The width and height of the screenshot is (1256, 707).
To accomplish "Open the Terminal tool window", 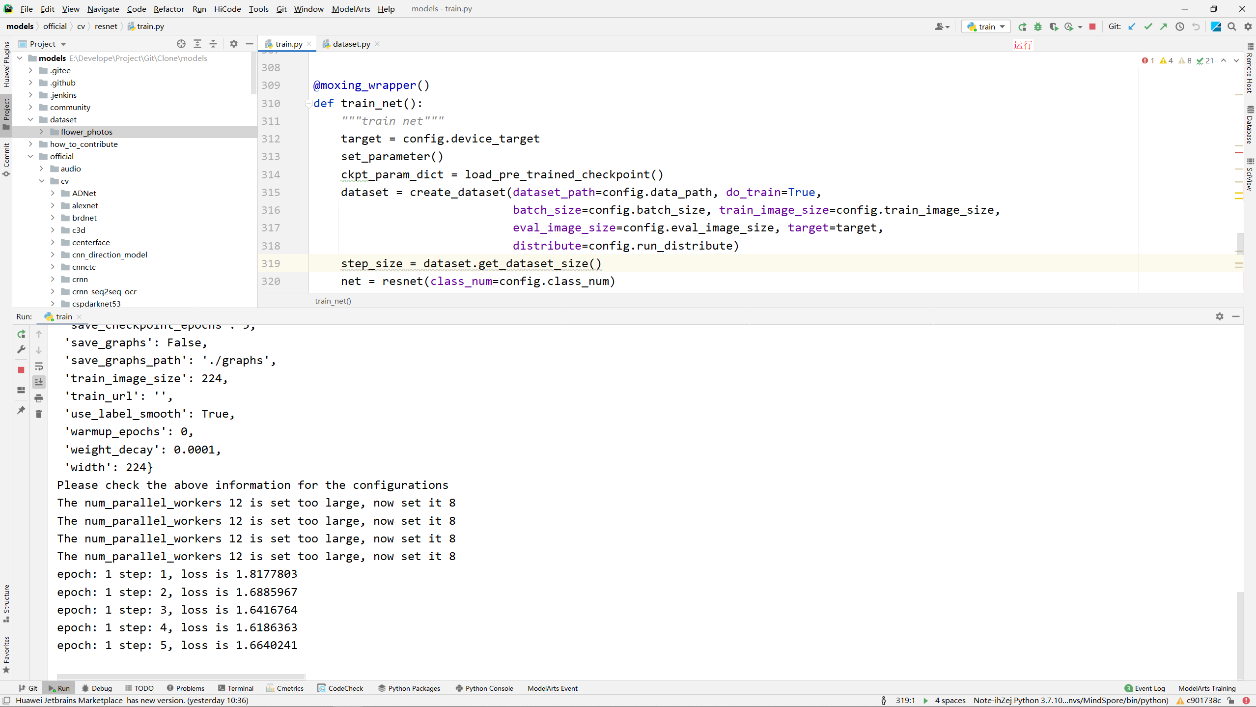I will click(236, 688).
